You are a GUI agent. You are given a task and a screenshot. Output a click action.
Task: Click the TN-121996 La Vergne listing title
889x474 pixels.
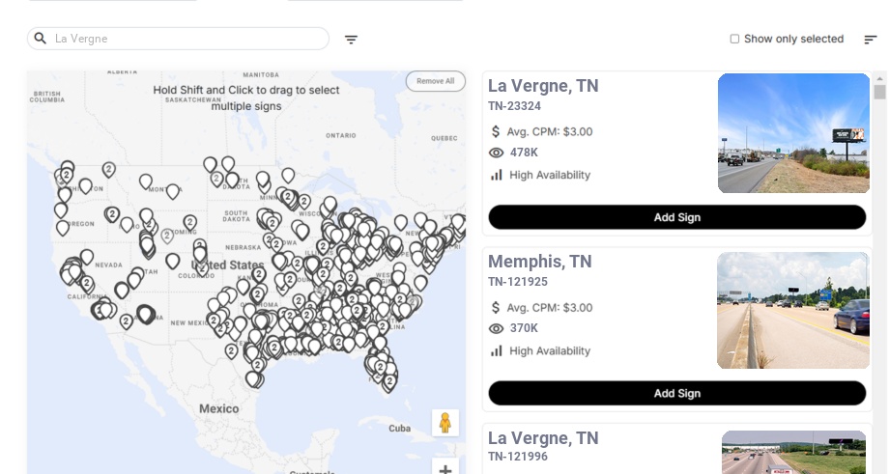pyautogui.click(x=542, y=438)
